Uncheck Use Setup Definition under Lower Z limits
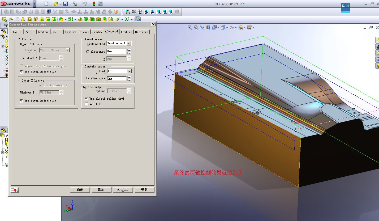The height and width of the screenshot is (221, 379). pos(21,101)
